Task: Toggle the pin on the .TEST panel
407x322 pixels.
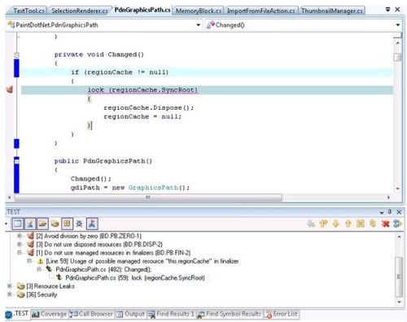Action: [x=390, y=211]
